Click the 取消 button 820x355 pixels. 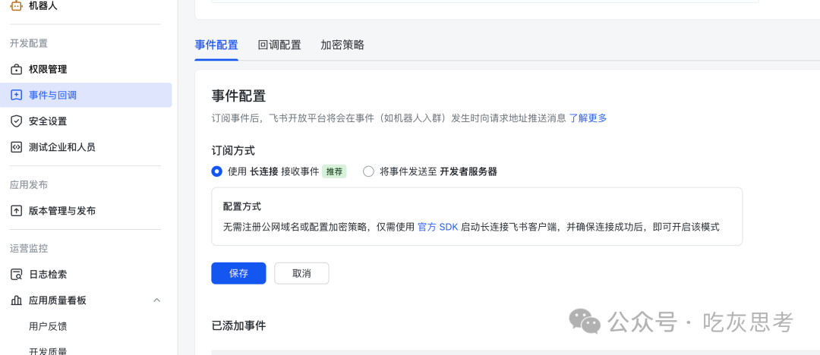click(301, 273)
